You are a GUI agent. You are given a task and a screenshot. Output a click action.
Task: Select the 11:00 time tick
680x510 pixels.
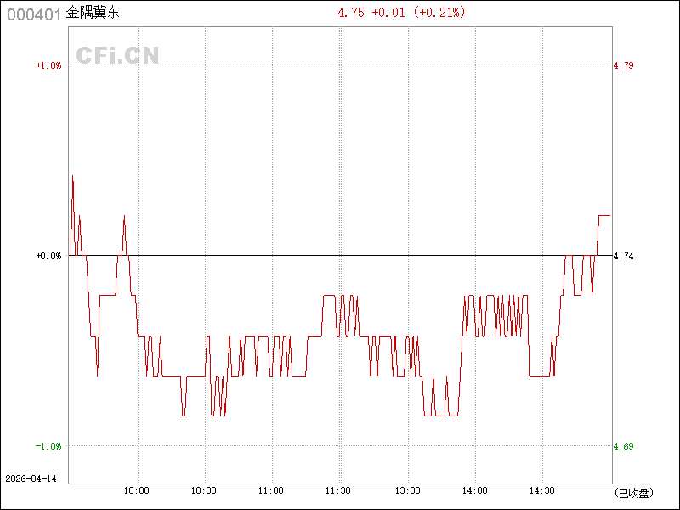(x=271, y=491)
